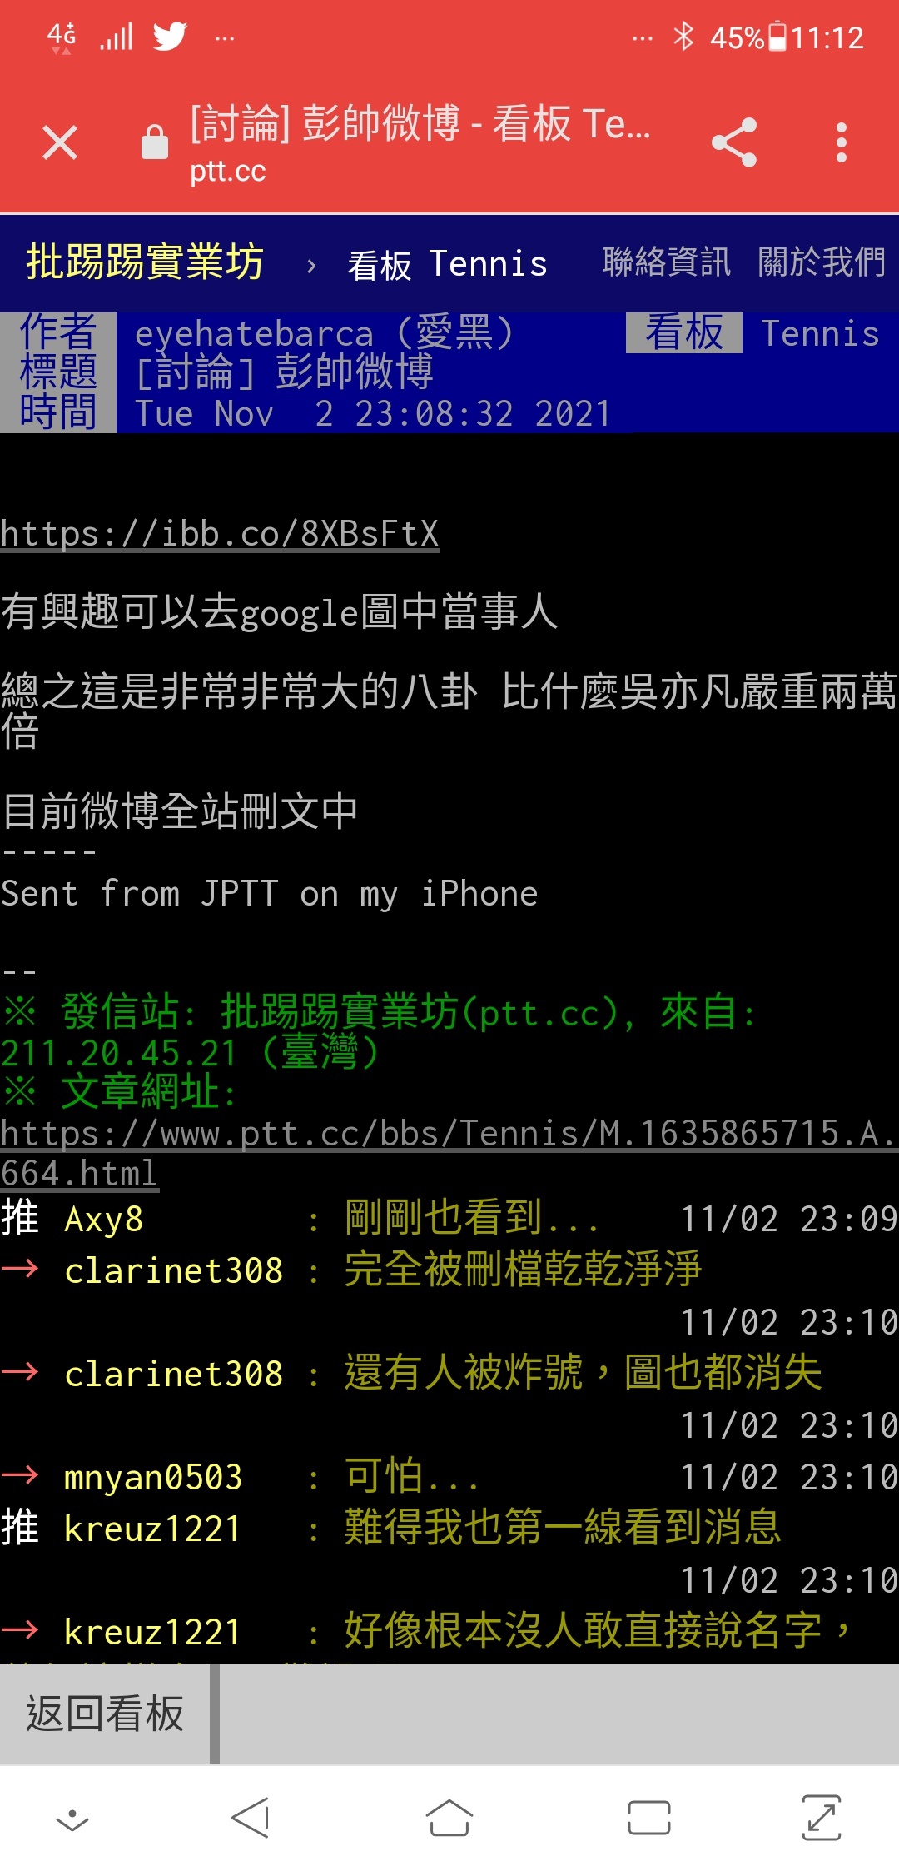
Task: Open 聯絡資訊 menu item
Action: [x=666, y=263]
